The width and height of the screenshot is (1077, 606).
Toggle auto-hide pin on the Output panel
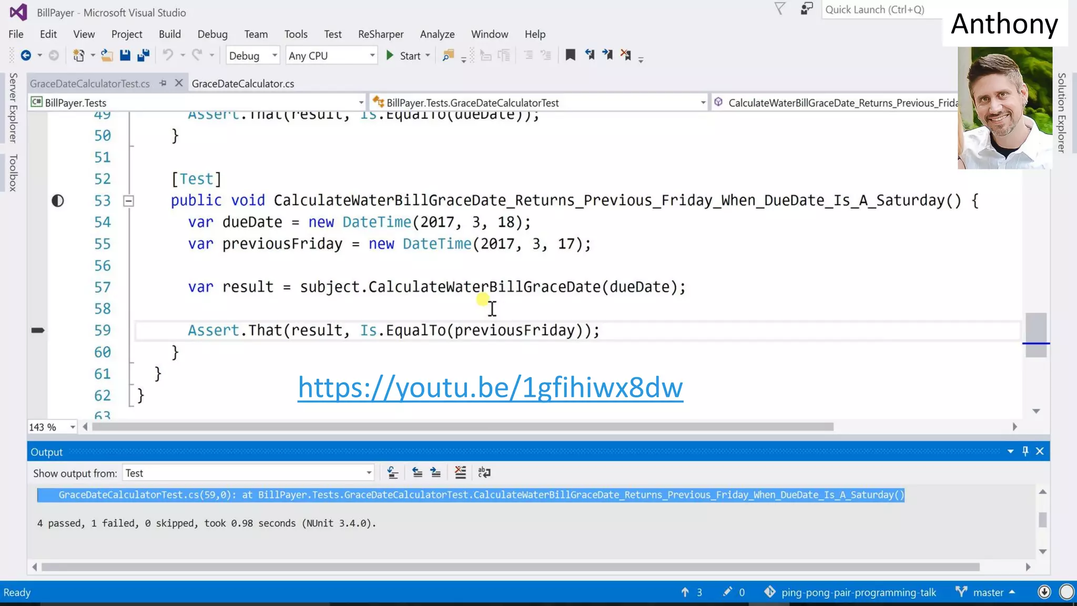[x=1025, y=451]
